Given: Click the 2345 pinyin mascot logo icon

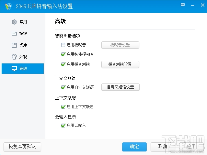Looking at the screenshot, I should coord(8,6).
